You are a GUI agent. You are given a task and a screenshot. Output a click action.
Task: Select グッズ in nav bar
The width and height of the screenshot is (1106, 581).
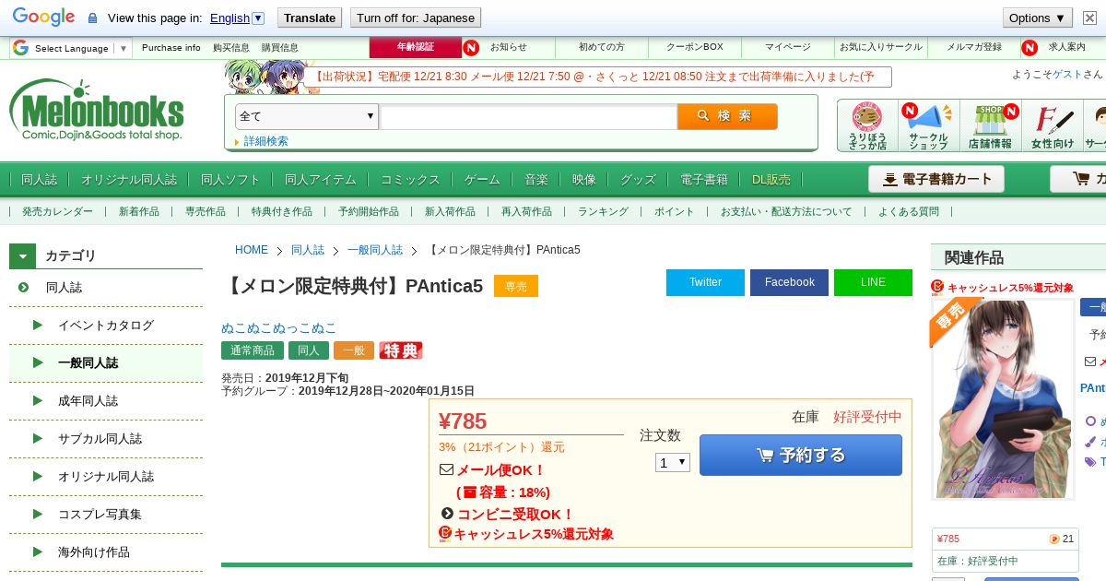pos(638,180)
